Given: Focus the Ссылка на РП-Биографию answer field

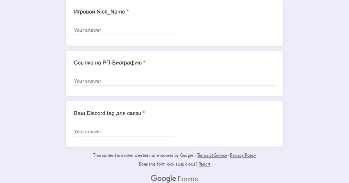Looking at the screenshot, I should click(x=174, y=81).
